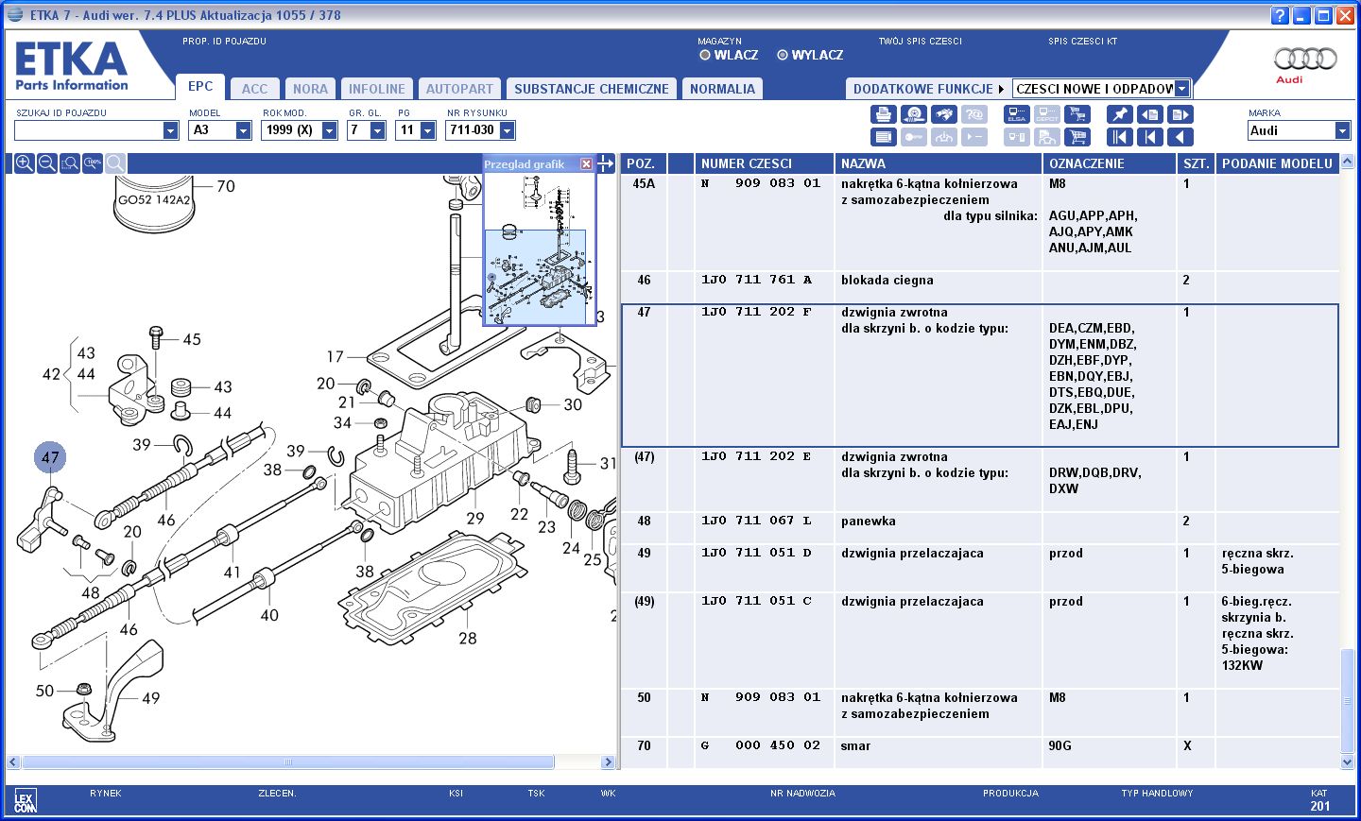Click the single shopping cart icon
The image size is (1361, 821).
1077,137
